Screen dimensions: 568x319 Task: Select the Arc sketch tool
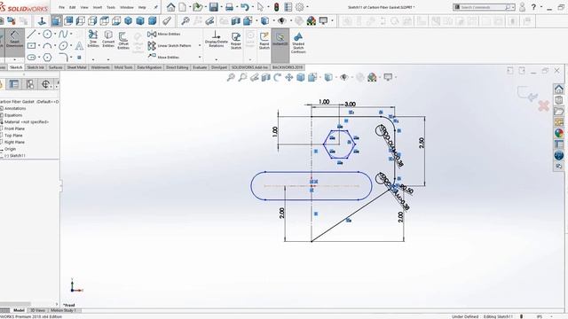point(47,46)
